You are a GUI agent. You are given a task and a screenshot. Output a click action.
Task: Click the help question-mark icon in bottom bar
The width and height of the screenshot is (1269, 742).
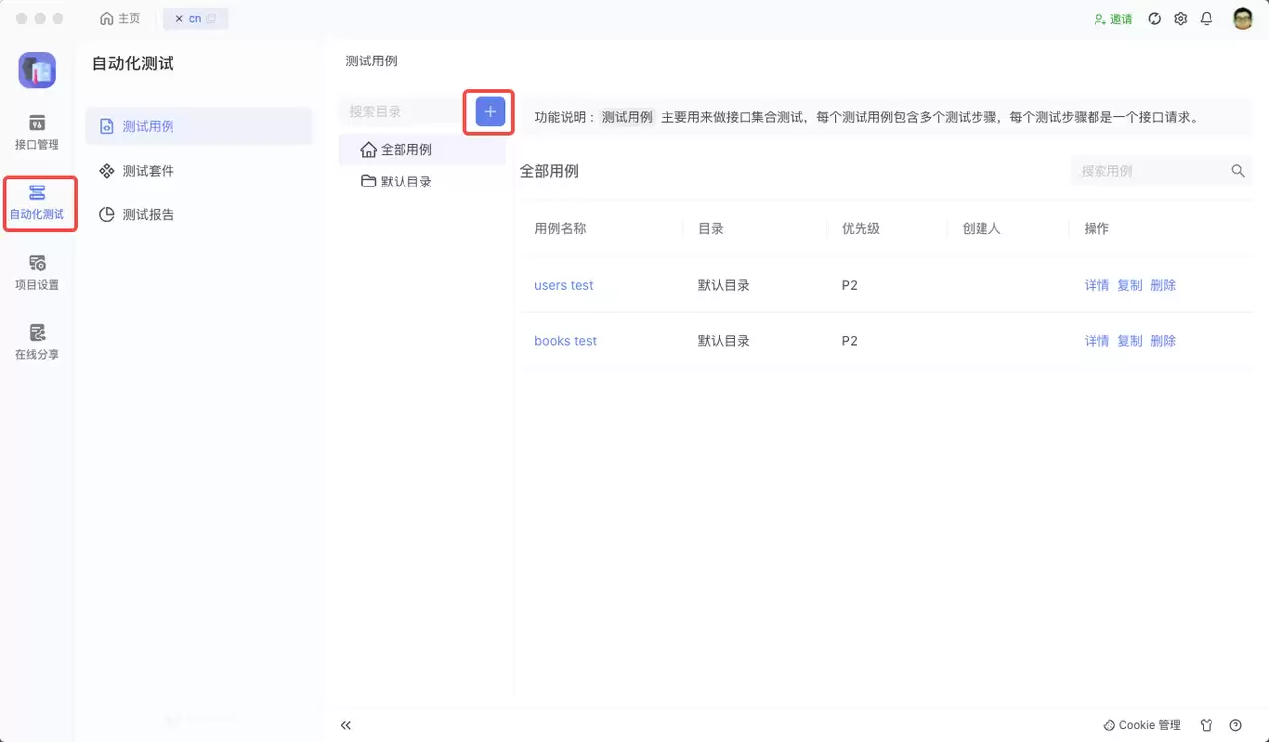click(x=1235, y=725)
